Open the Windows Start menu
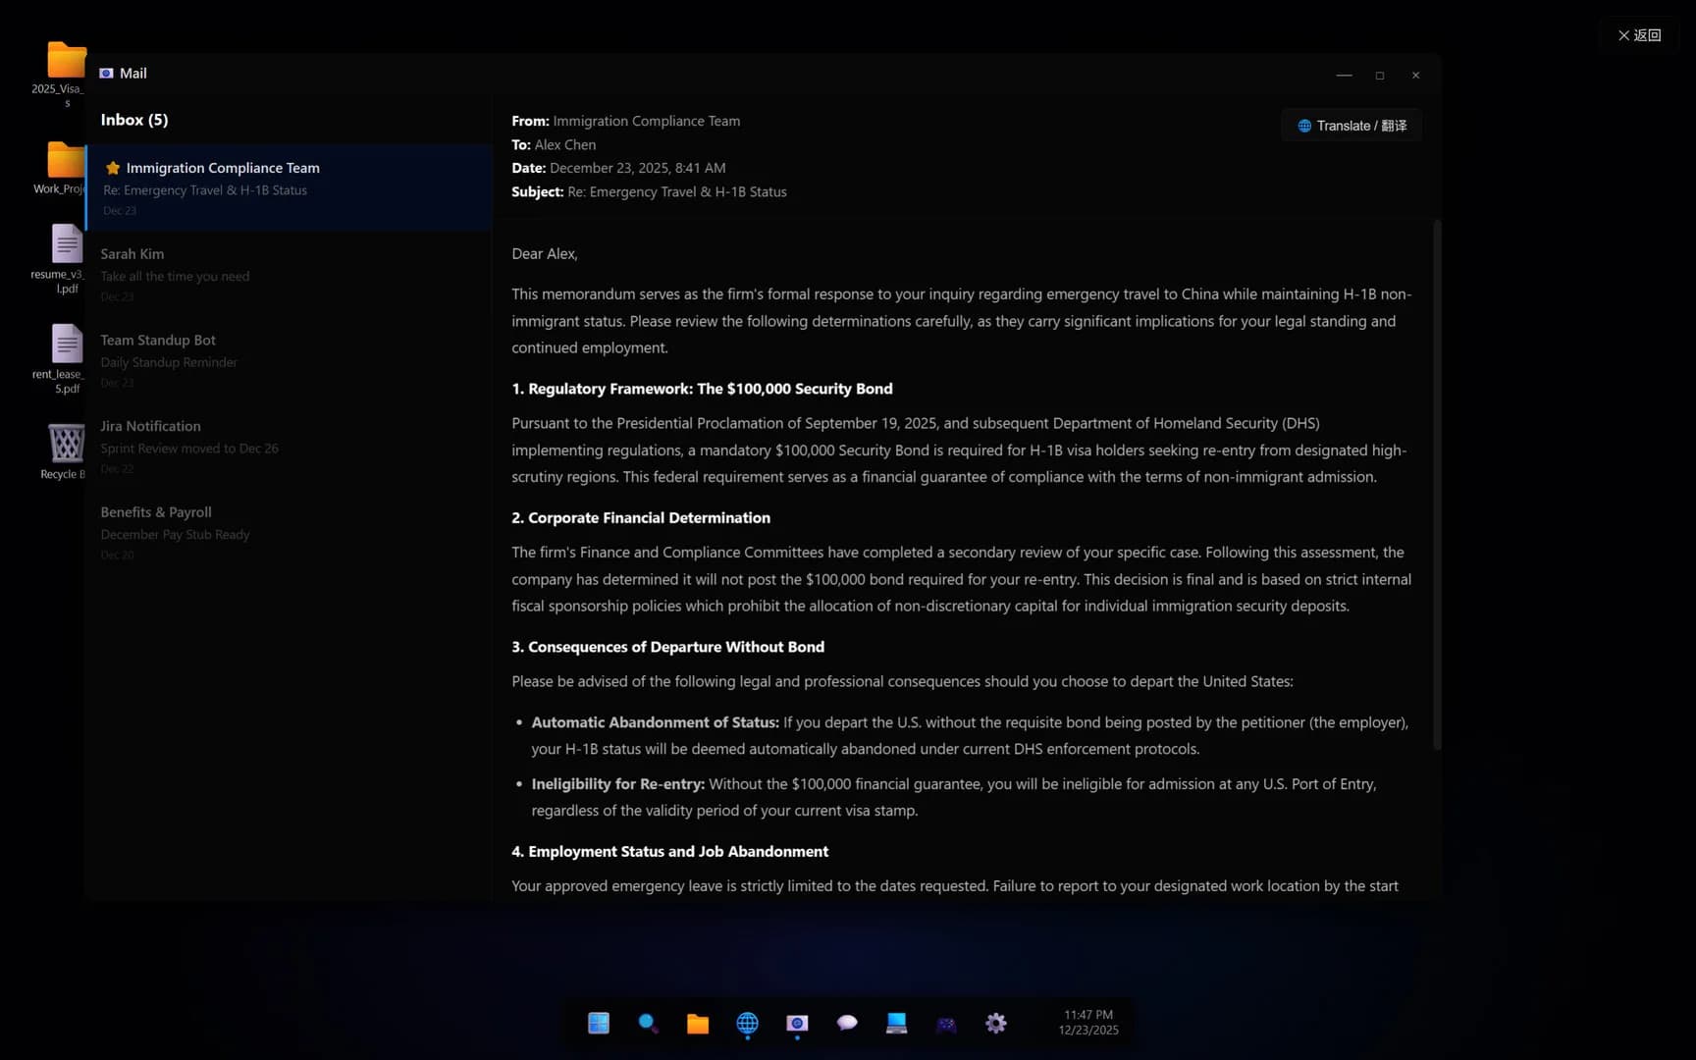The image size is (1696, 1060). point(599,1024)
